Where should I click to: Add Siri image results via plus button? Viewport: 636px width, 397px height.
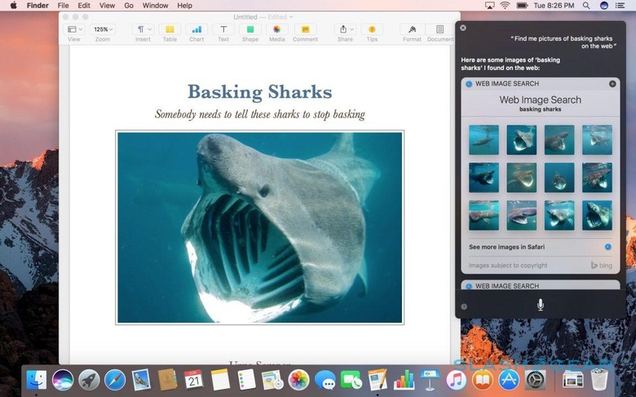click(612, 84)
